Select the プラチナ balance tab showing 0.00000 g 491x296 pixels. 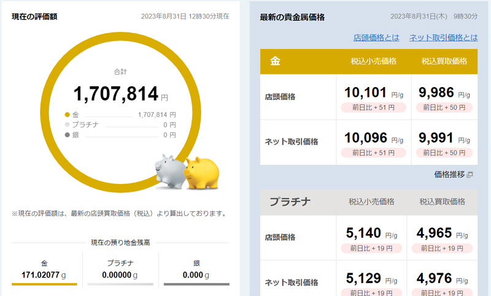pos(120,270)
